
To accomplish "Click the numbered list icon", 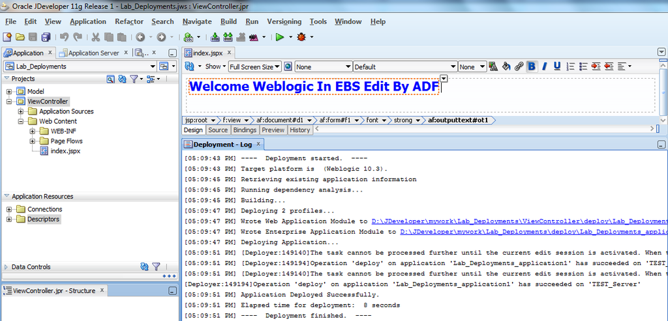I will pos(571,66).
